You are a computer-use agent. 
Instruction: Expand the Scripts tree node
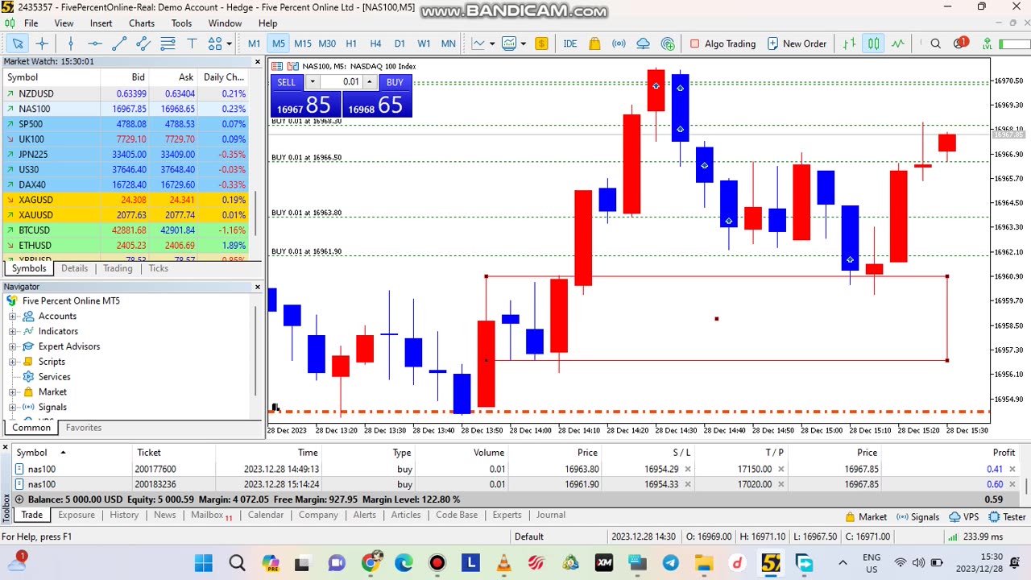point(12,362)
